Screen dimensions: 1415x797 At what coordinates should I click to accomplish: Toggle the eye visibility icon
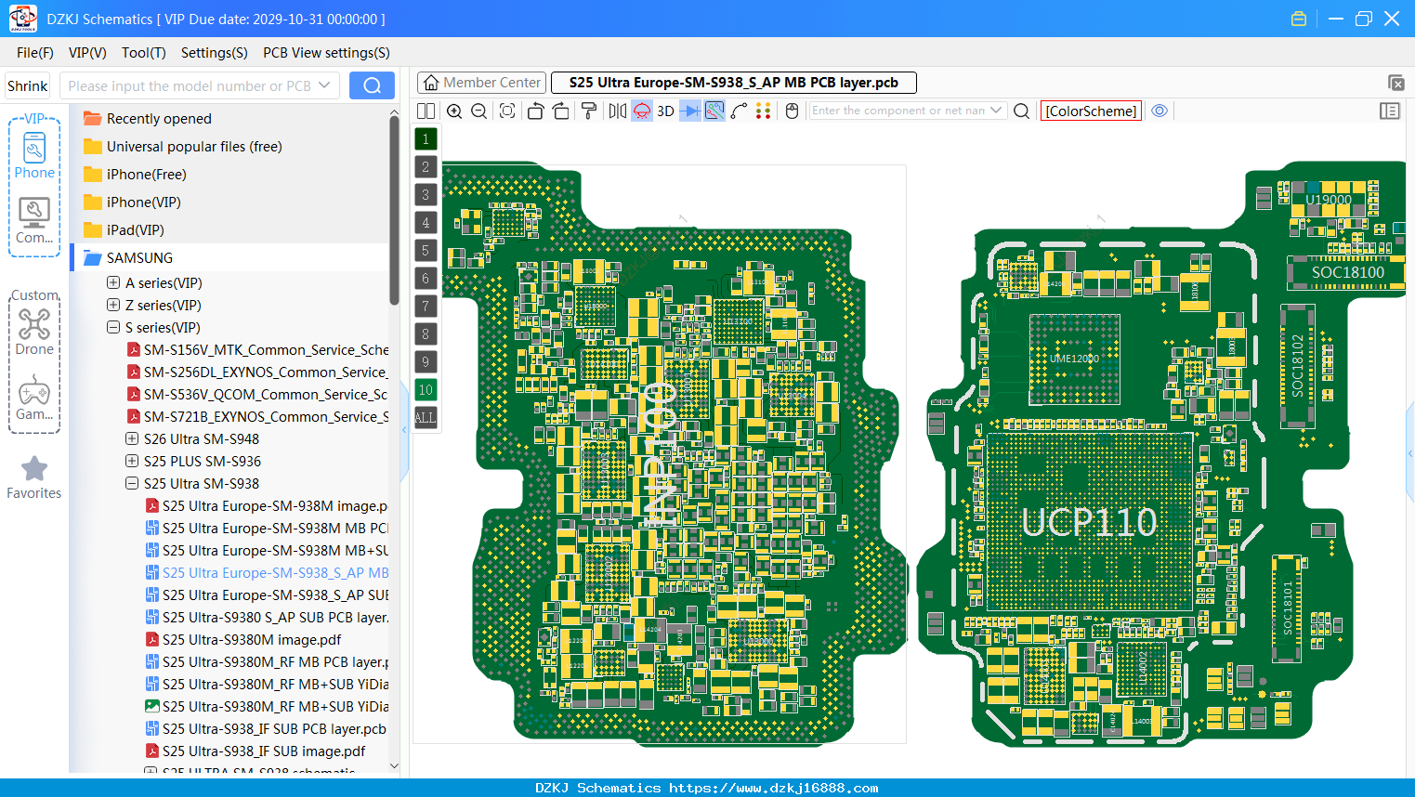coord(1160,111)
